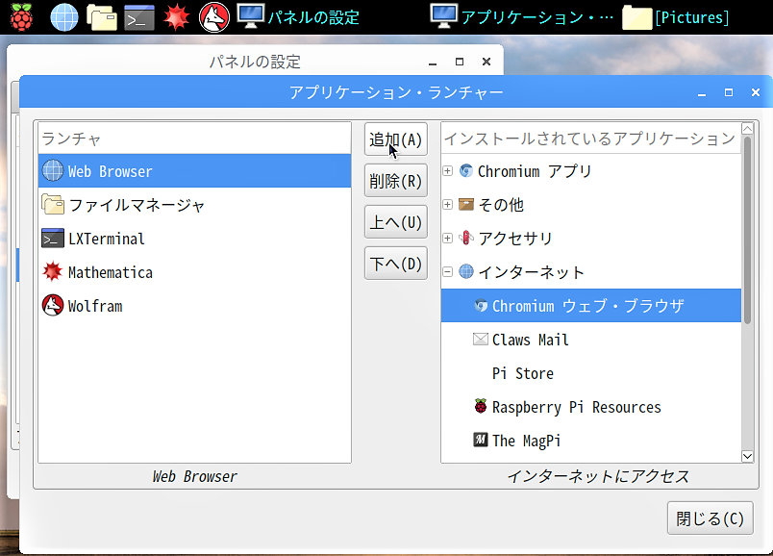Close the アプリケーション・ランチャー dialog window
This screenshot has width=773, height=556.
756,92
